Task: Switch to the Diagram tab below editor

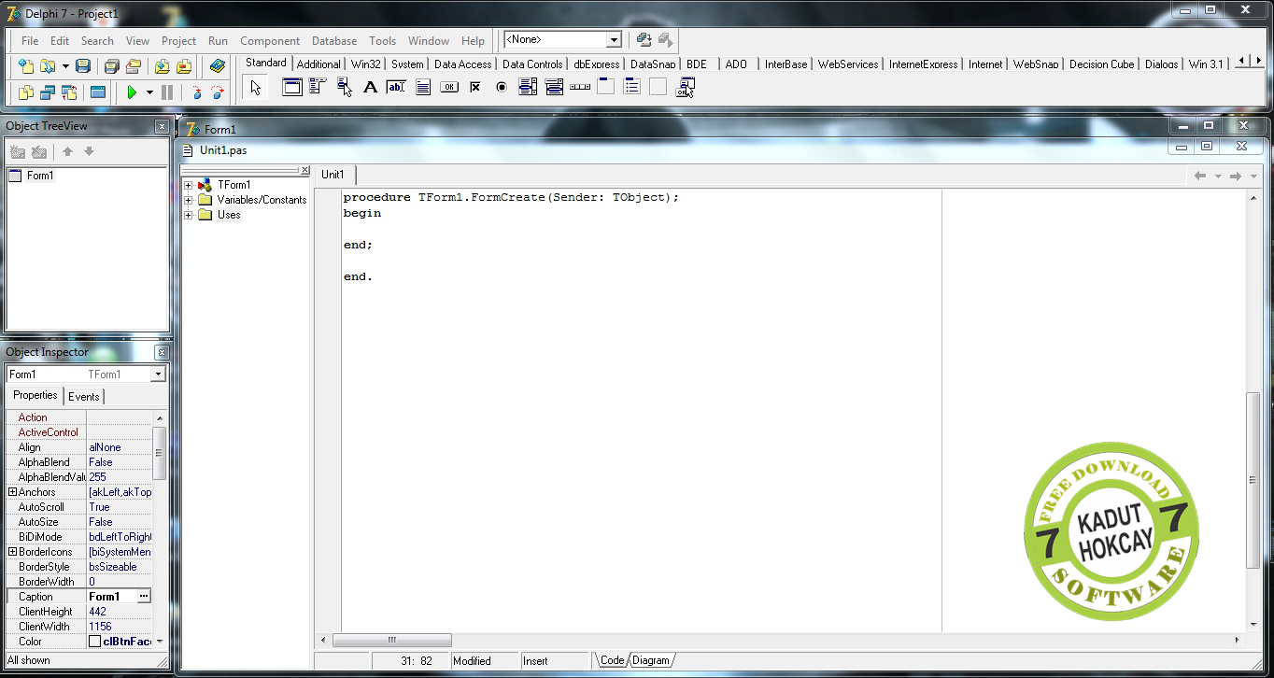Action: point(651,660)
